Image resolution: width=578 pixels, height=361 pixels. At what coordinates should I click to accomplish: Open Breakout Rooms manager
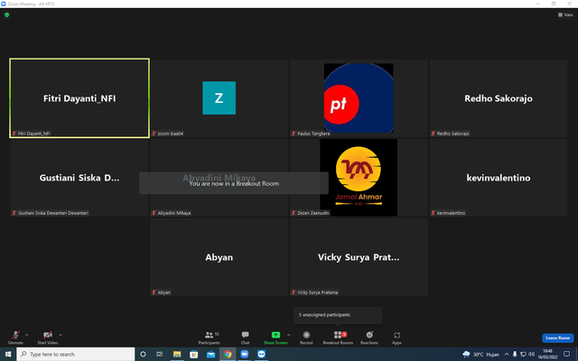[x=338, y=337]
